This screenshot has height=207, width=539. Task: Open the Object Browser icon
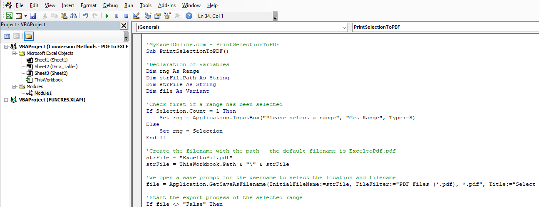(x=167, y=16)
